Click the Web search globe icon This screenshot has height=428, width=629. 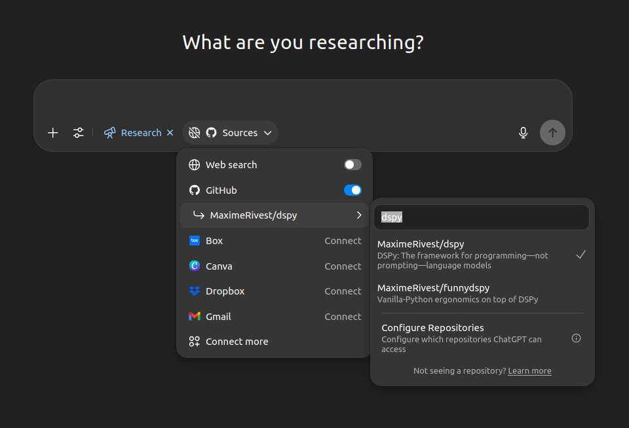(x=195, y=165)
